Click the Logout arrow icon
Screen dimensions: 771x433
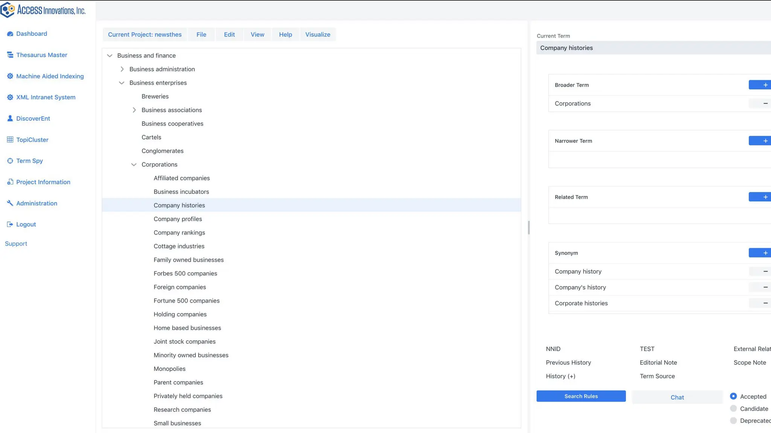click(10, 224)
